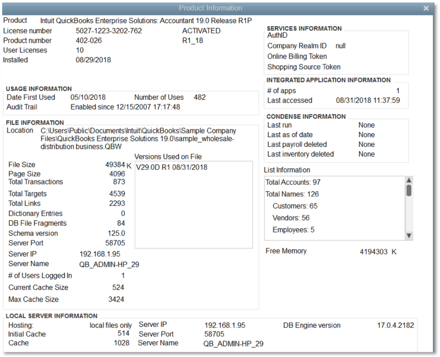This screenshot has height=357, width=440.
Task: Click the User Licenses value 10
Action: (79, 50)
